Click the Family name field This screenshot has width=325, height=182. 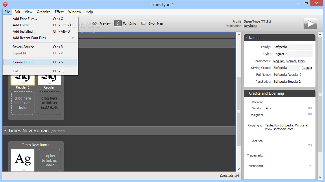pyautogui.click(x=292, y=47)
